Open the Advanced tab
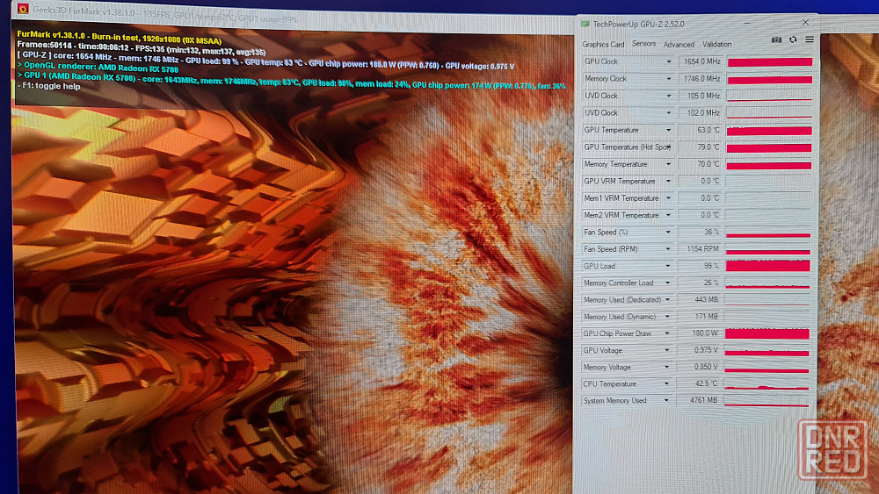The image size is (879, 494). pyautogui.click(x=679, y=44)
